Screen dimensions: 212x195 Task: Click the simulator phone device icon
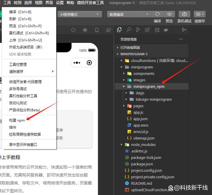pos(97,30)
